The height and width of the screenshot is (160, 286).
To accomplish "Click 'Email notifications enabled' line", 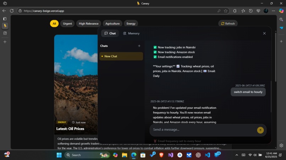I will pos(173,57).
